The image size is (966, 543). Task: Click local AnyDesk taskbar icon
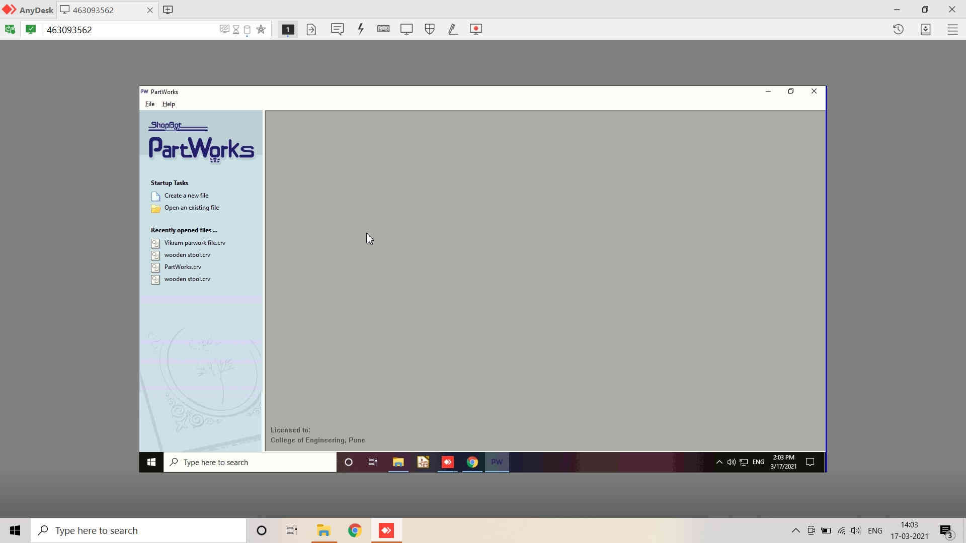tap(386, 530)
